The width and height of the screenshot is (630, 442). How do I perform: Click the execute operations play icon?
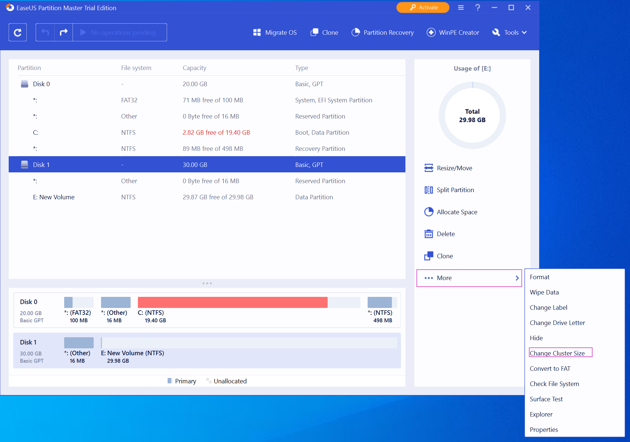[x=83, y=32]
